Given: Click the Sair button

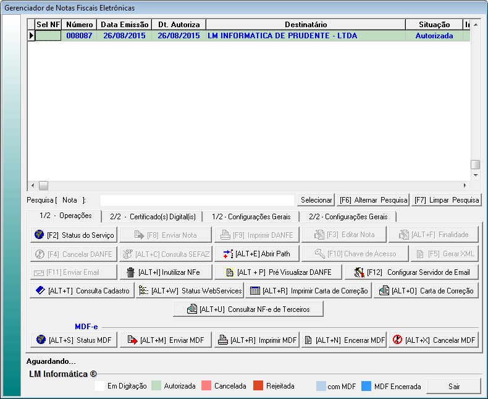Looking at the screenshot, I should tap(454, 386).
